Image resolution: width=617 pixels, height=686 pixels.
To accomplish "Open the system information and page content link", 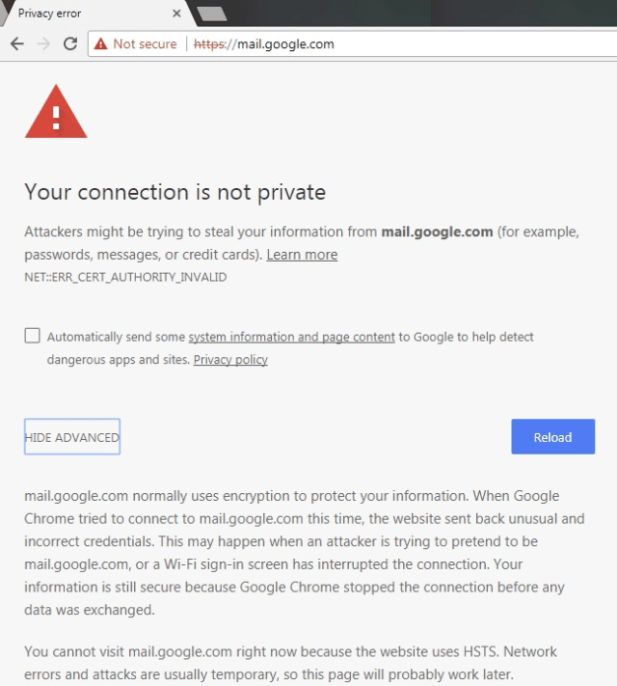I will click(291, 337).
